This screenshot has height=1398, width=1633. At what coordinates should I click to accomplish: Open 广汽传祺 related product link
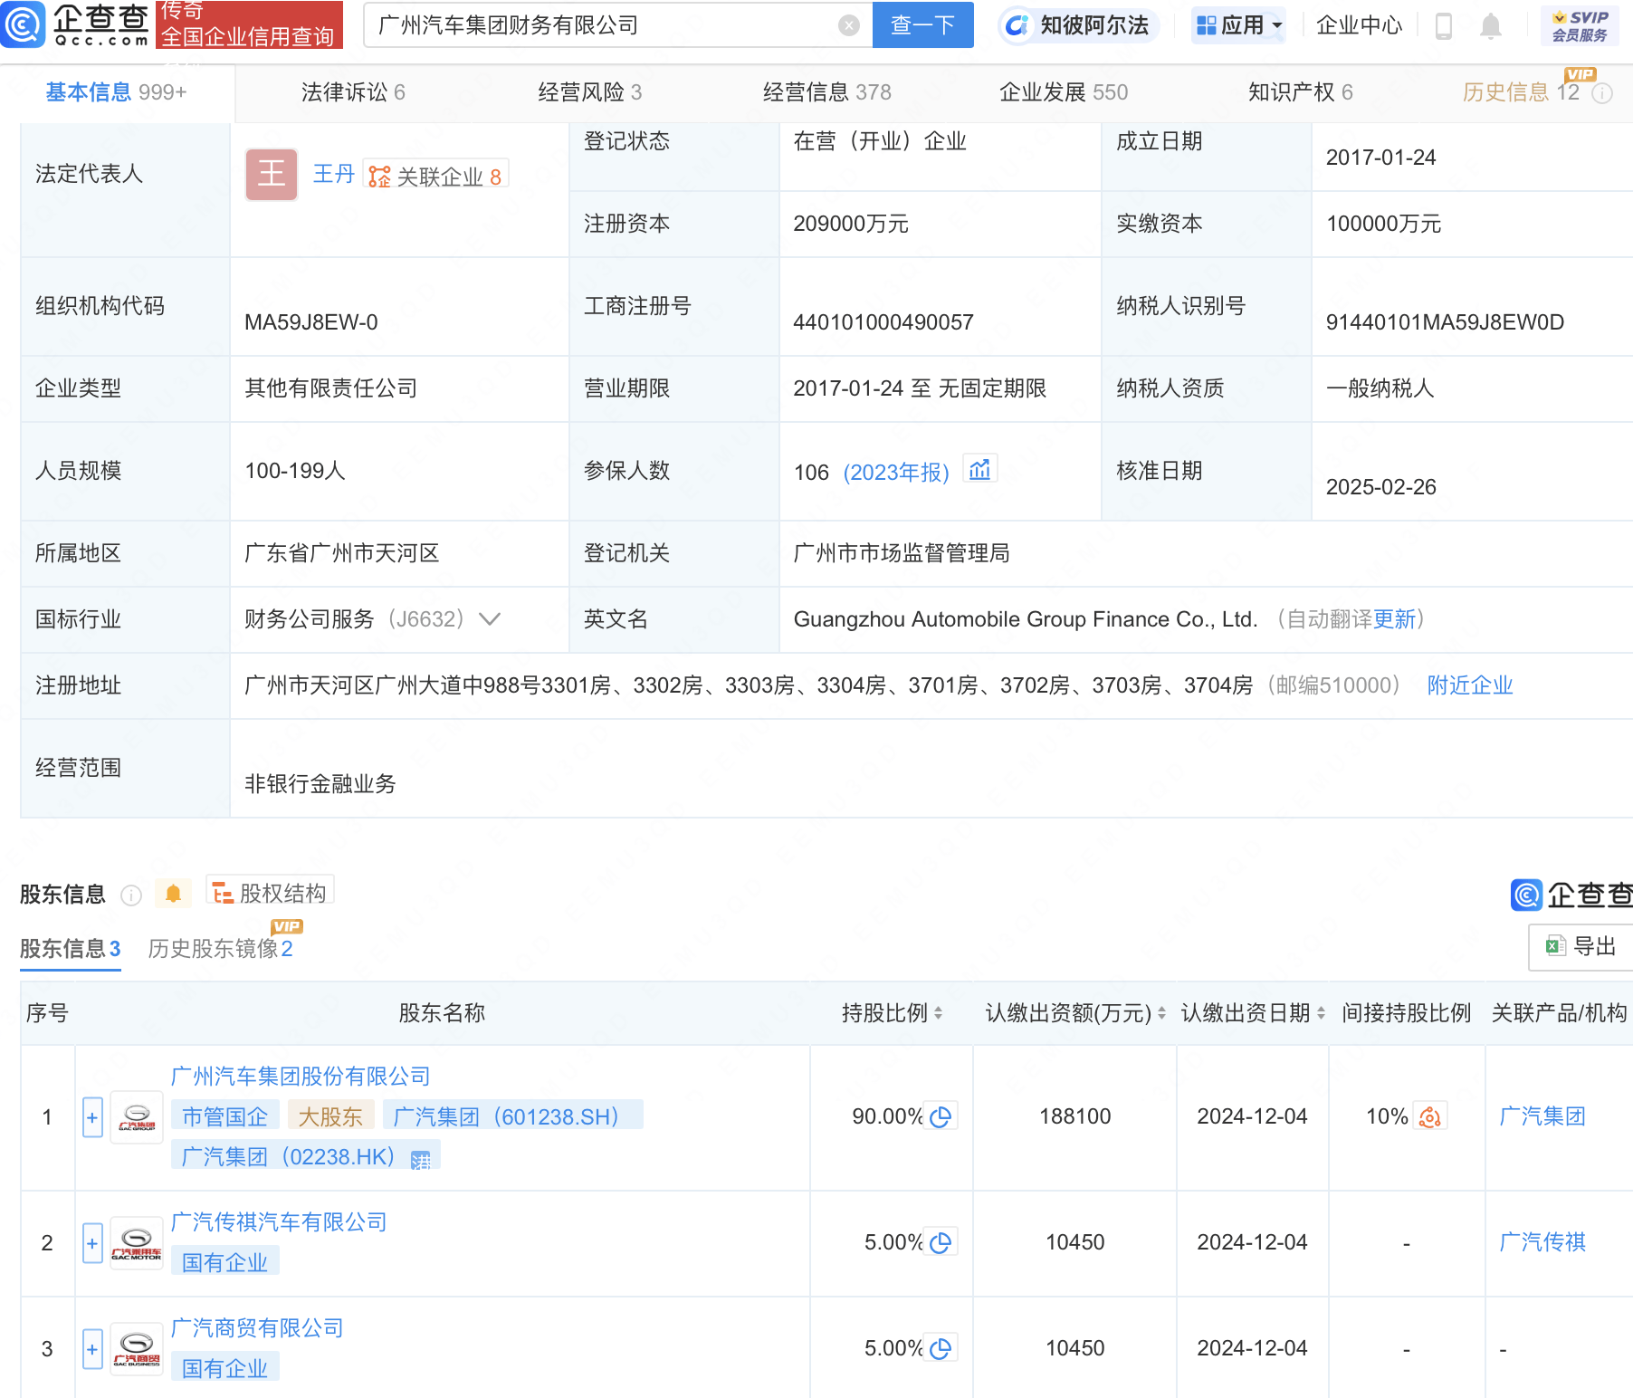(x=1542, y=1243)
